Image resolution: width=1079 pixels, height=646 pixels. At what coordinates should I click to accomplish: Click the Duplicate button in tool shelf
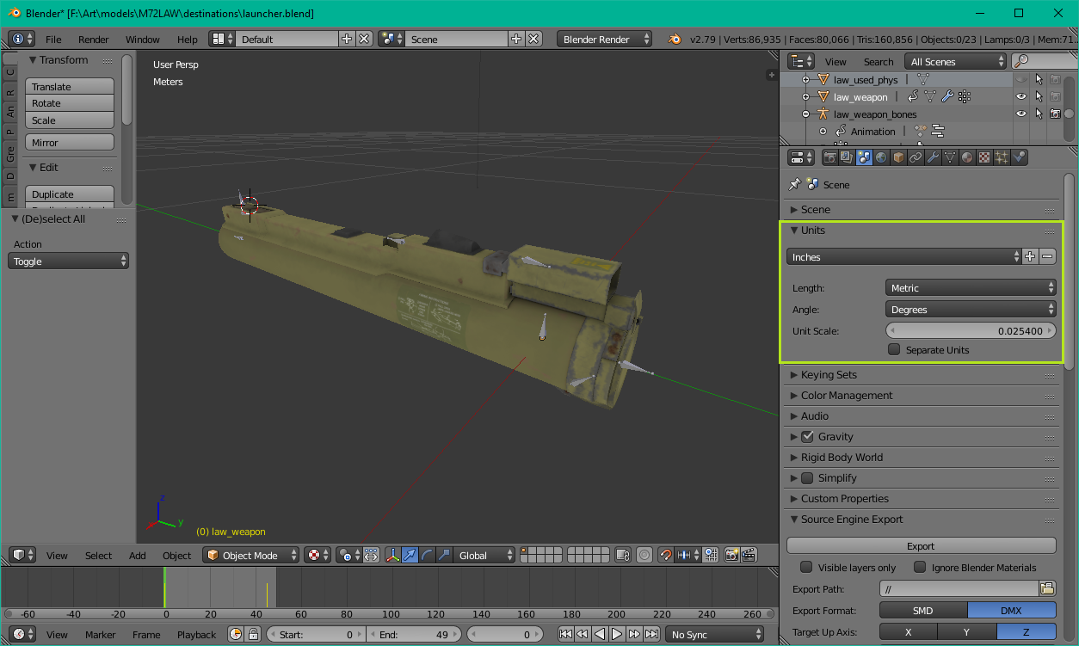(x=70, y=194)
